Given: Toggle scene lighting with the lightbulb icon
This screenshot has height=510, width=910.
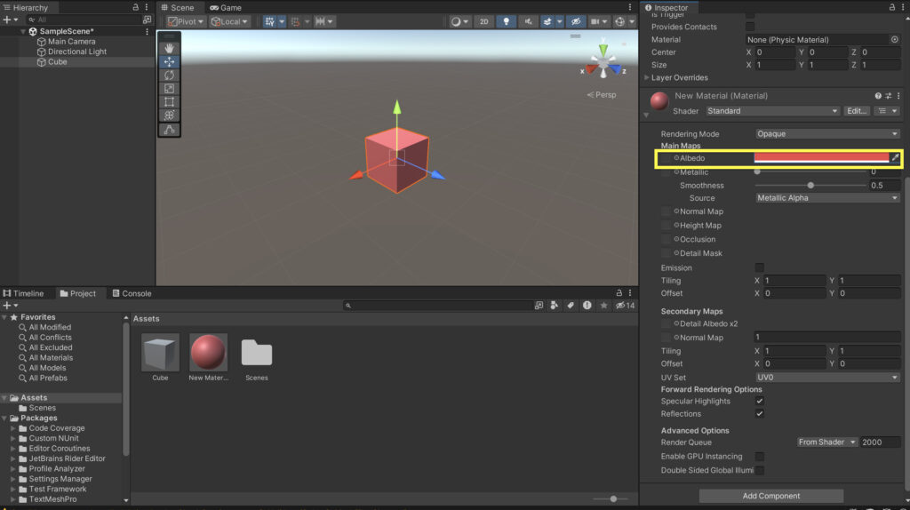Looking at the screenshot, I should coord(507,21).
